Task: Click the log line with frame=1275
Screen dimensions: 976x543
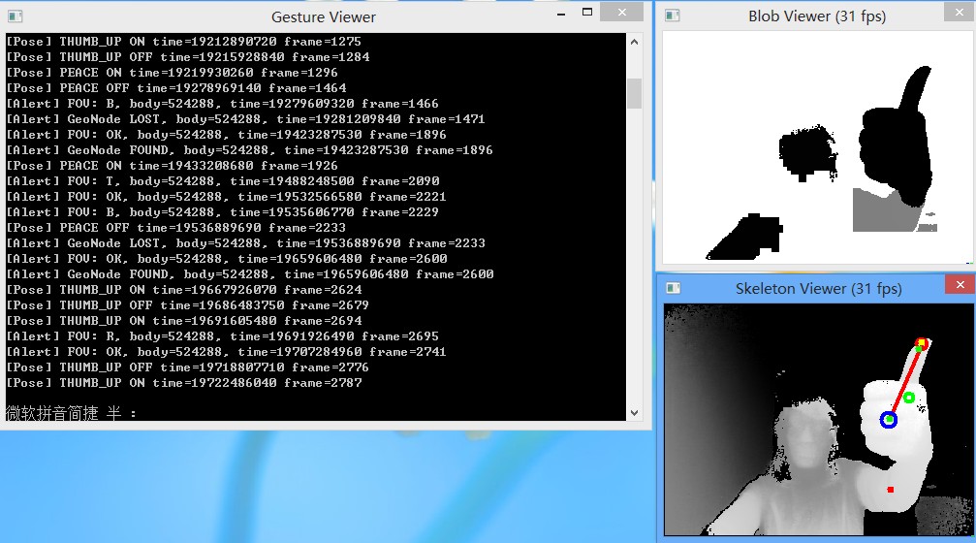Action: pyautogui.click(x=183, y=42)
